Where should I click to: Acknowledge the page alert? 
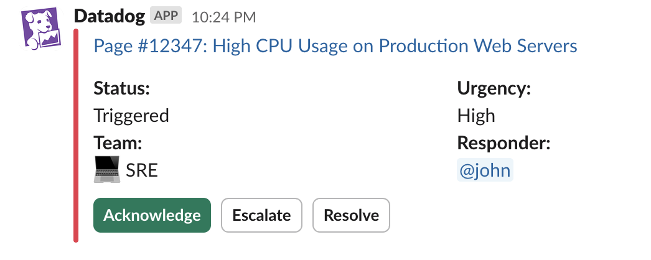tap(152, 215)
